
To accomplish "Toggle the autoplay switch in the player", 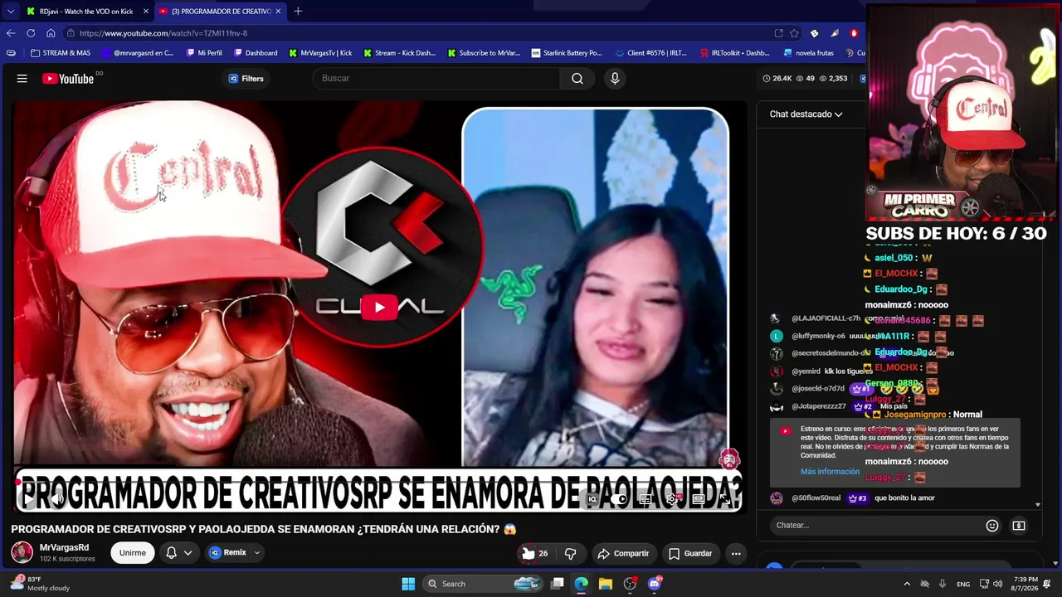I will click(618, 499).
